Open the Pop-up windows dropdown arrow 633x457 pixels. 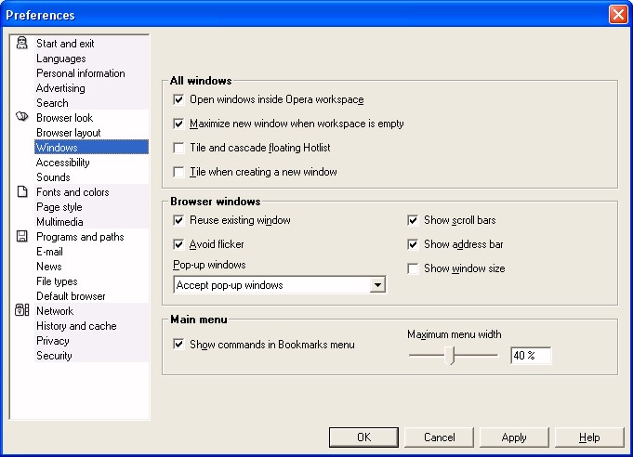[x=377, y=285]
